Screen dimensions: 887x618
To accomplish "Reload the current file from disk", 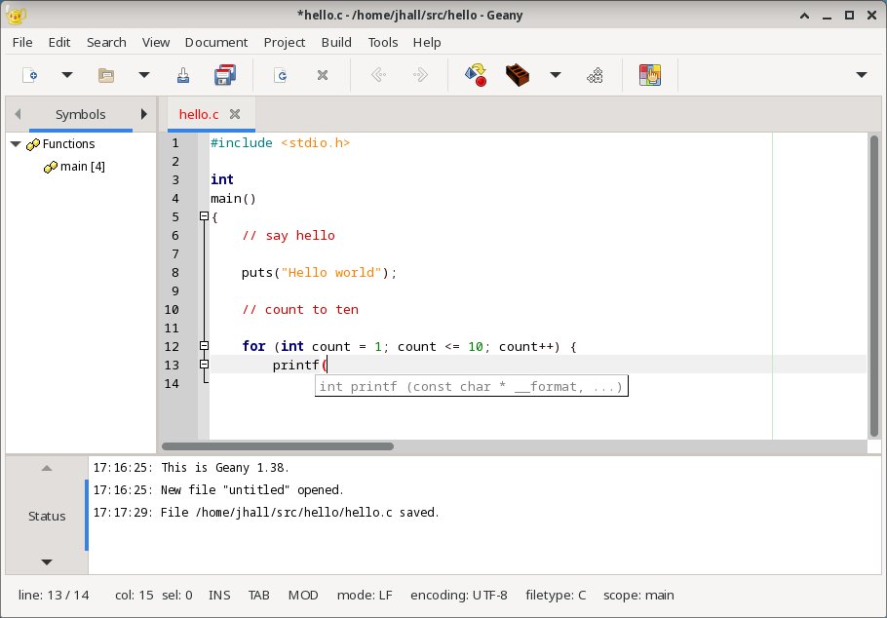I will (279, 75).
